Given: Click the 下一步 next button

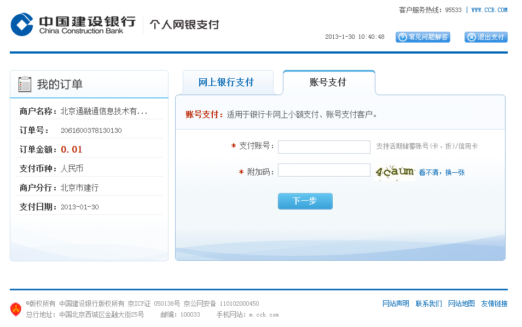Looking at the screenshot, I should 305,201.
